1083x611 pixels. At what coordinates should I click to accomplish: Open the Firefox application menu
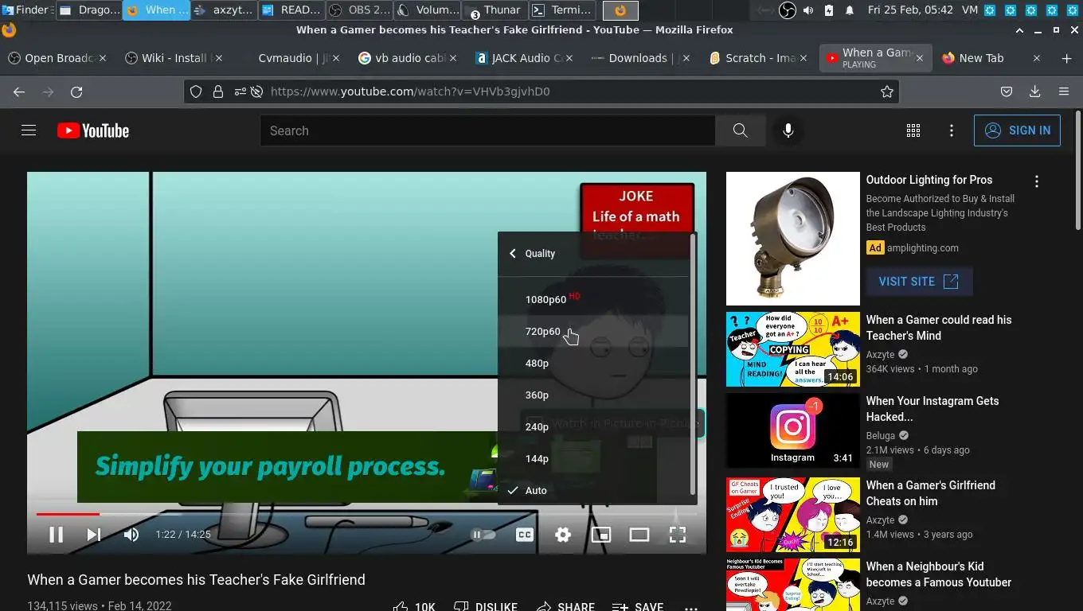(x=1064, y=91)
